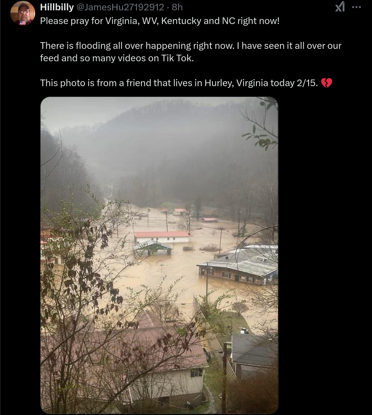Open the Grok explain-post icon
This screenshot has width=372, height=415.
tap(340, 7)
